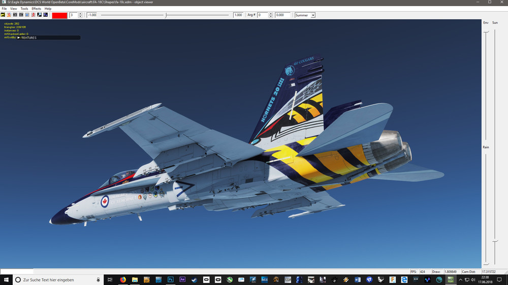Open the Action Center notifications
Image resolution: width=508 pixels, height=285 pixels.
(499, 280)
